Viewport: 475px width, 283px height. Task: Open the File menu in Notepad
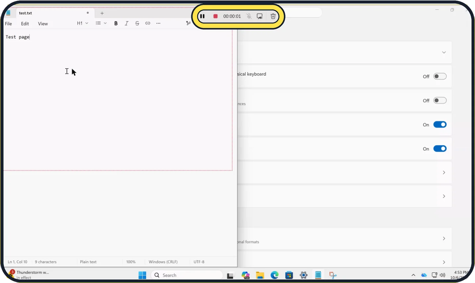(x=9, y=24)
